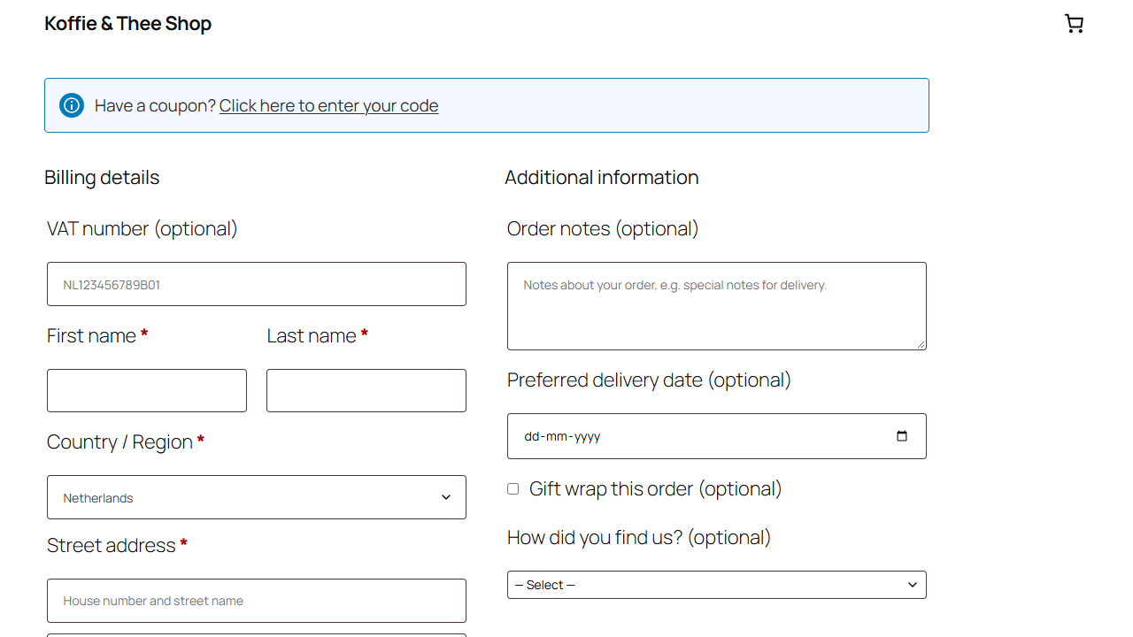1133x637 pixels.
Task: Click the coupon code entry link
Action: click(328, 105)
